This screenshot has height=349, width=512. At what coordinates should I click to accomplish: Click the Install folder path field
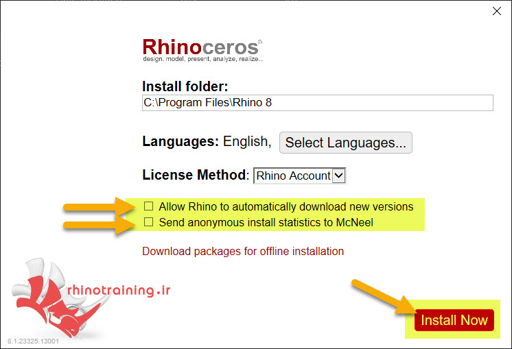[x=317, y=103]
